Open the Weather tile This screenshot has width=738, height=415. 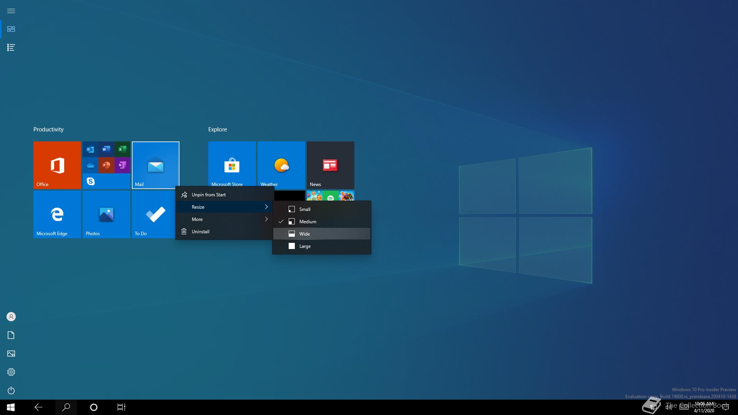click(281, 164)
